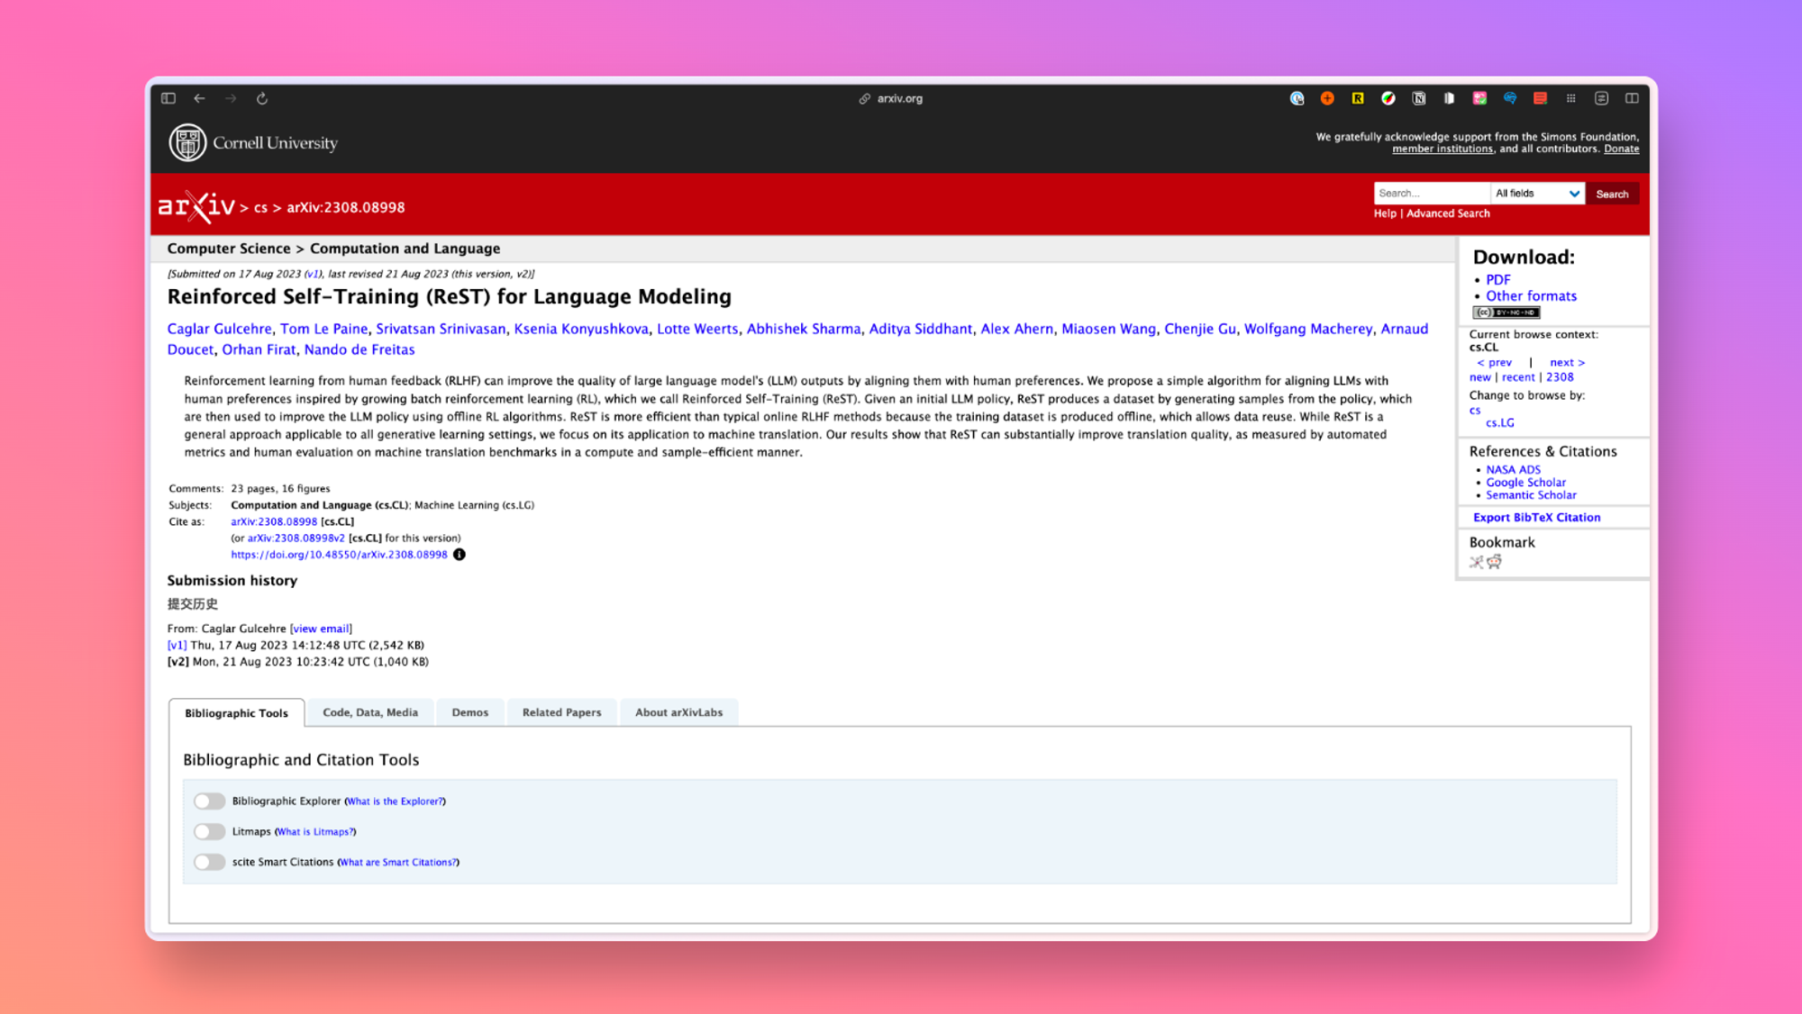Open the member institutions link

pos(1443,149)
